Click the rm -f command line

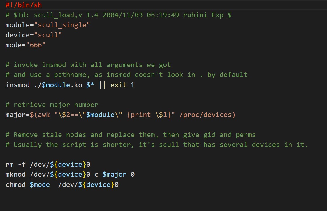48,165
